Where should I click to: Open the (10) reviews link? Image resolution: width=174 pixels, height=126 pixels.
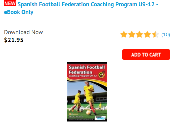click(166, 35)
